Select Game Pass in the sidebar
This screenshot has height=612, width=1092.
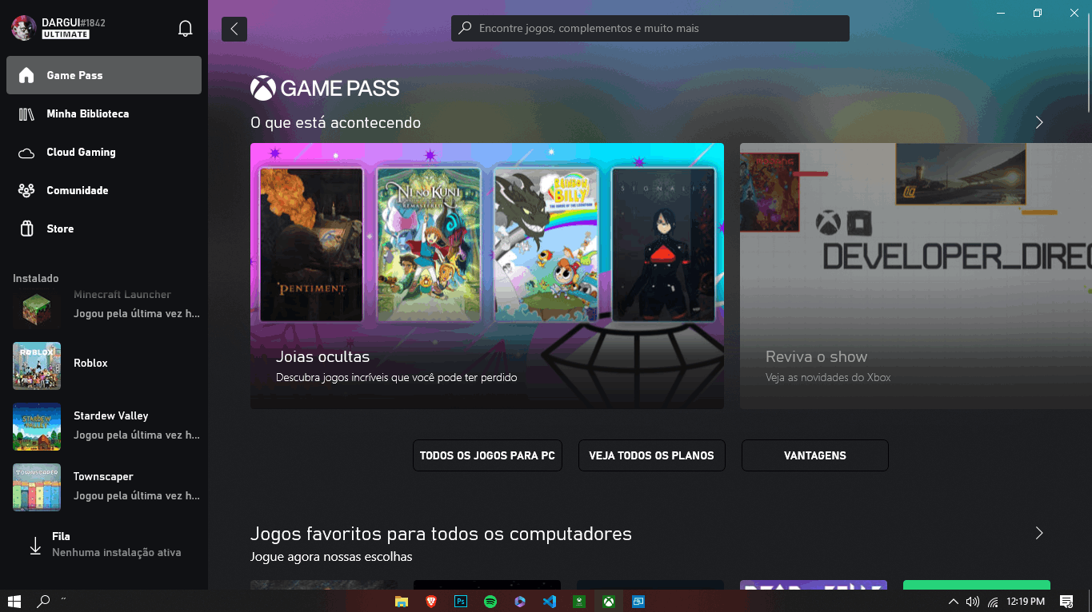click(x=104, y=75)
